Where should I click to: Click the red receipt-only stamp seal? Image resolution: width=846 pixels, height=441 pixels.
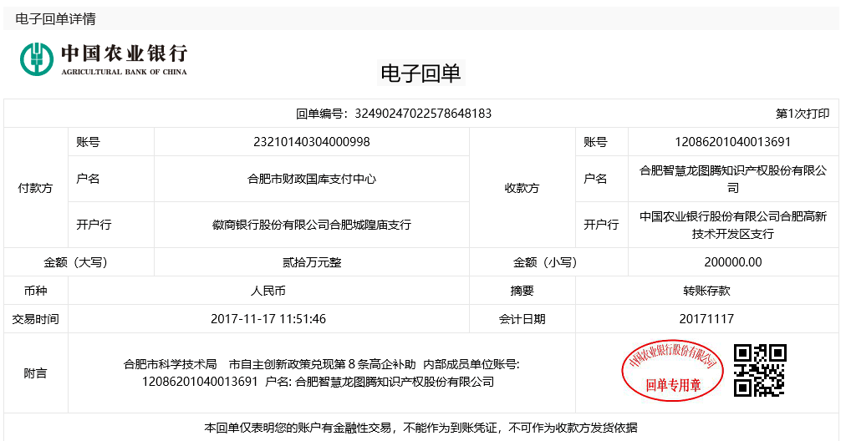673,370
